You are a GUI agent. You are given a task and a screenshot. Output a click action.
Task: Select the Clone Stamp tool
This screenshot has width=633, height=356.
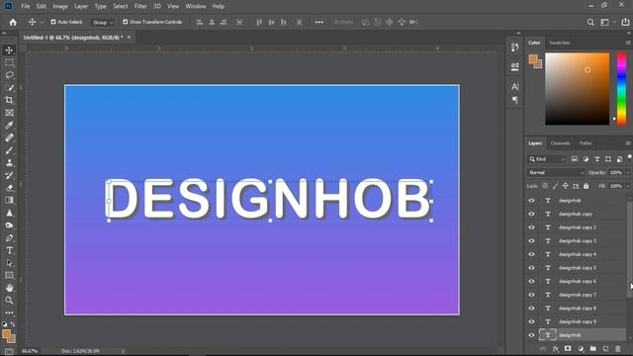(9, 162)
